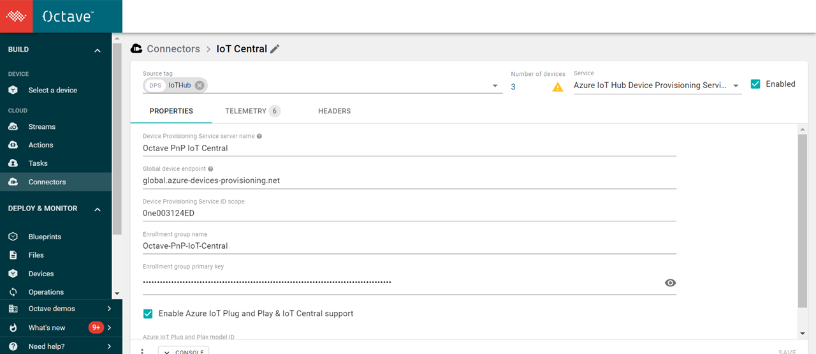Remove the IoTHub source tag chip

click(x=200, y=85)
